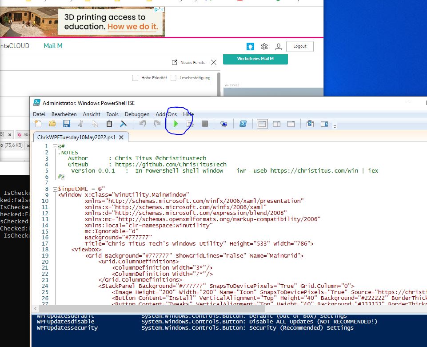
Task: Open a script file with the folder icon
Action: (x=52, y=124)
